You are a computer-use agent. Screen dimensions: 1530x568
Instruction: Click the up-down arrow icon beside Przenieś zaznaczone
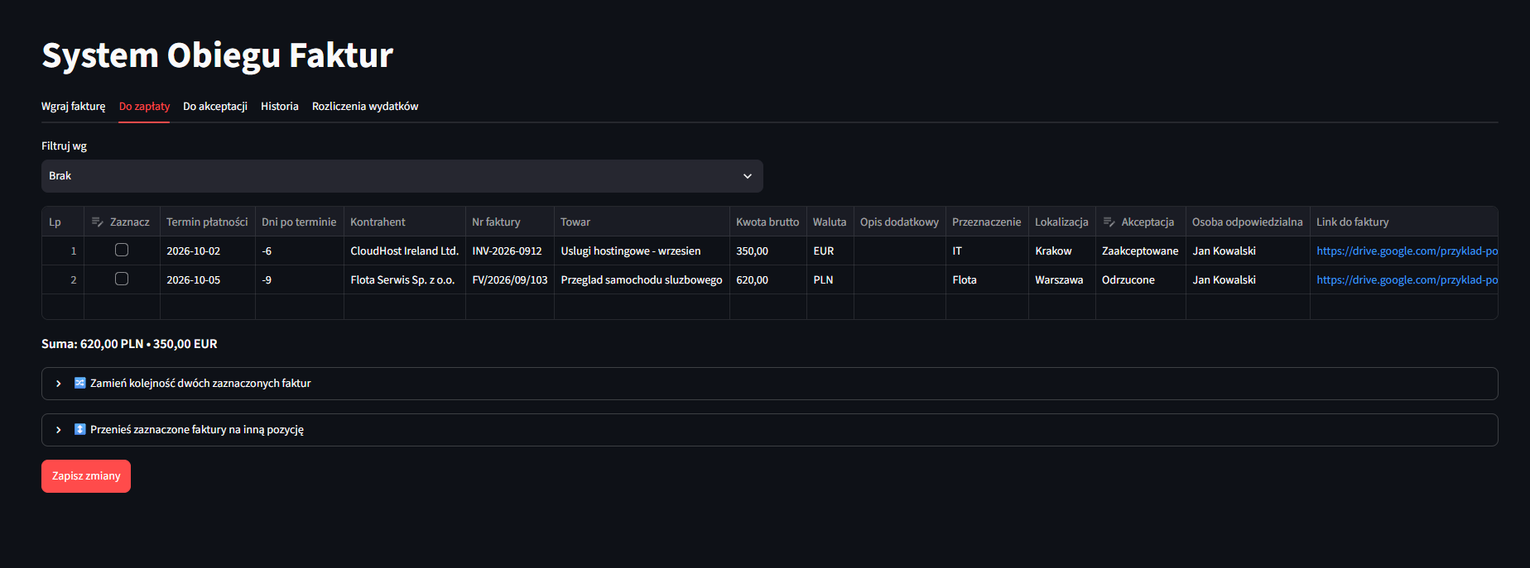click(x=80, y=429)
